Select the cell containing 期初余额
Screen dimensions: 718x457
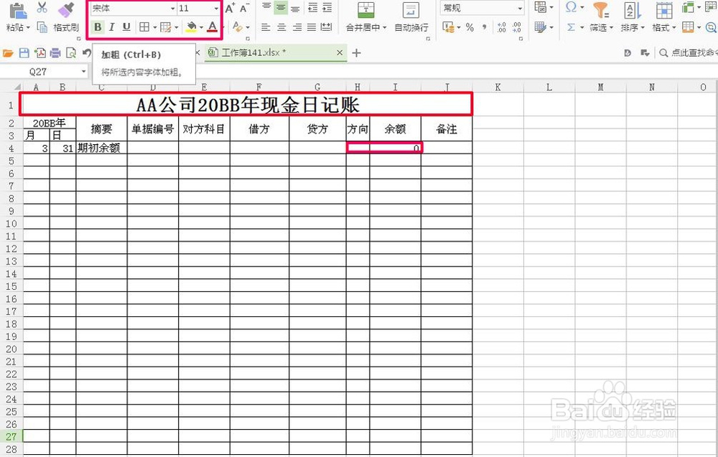click(x=102, y=148)
